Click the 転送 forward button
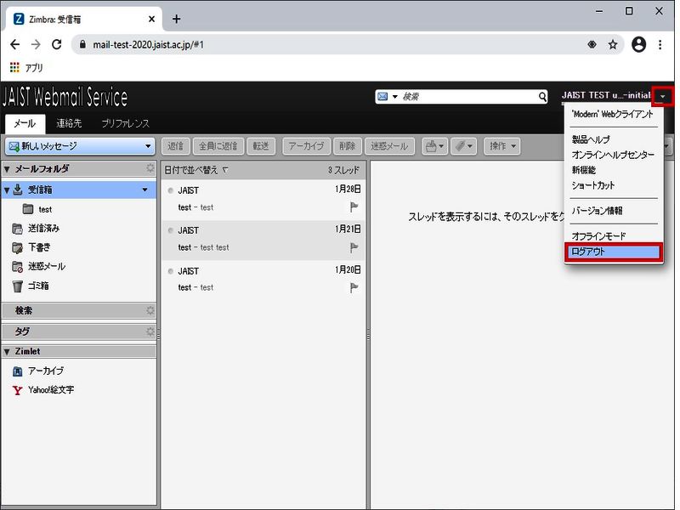680x510 pixels. point(260,146)
